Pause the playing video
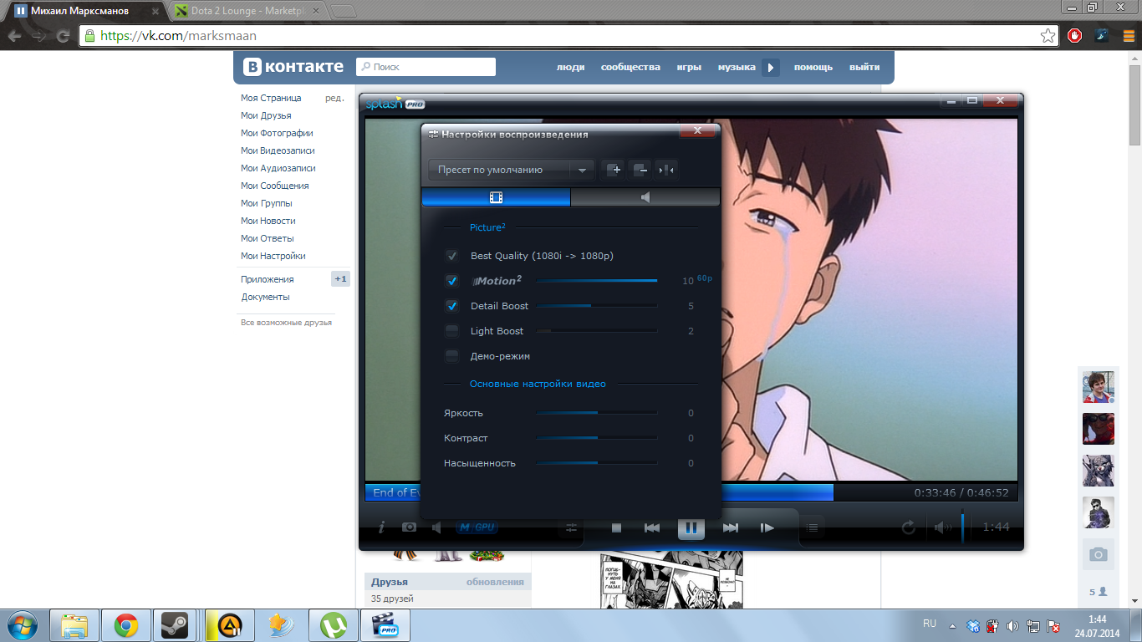 point(691,527)
